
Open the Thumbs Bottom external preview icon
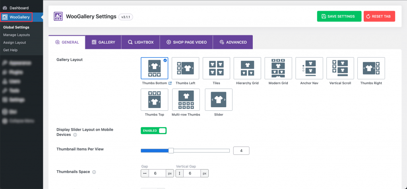point(170,83)
